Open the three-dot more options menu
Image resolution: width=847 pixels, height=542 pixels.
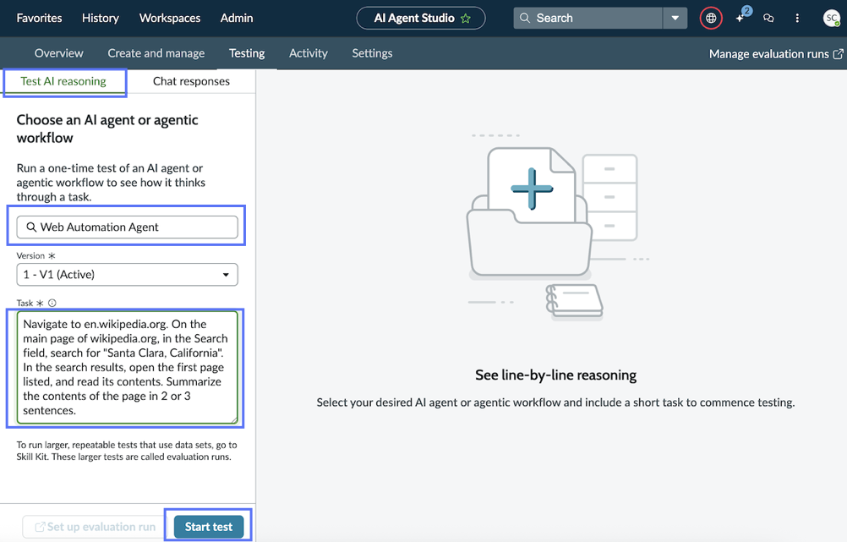(x=797, y=19)
